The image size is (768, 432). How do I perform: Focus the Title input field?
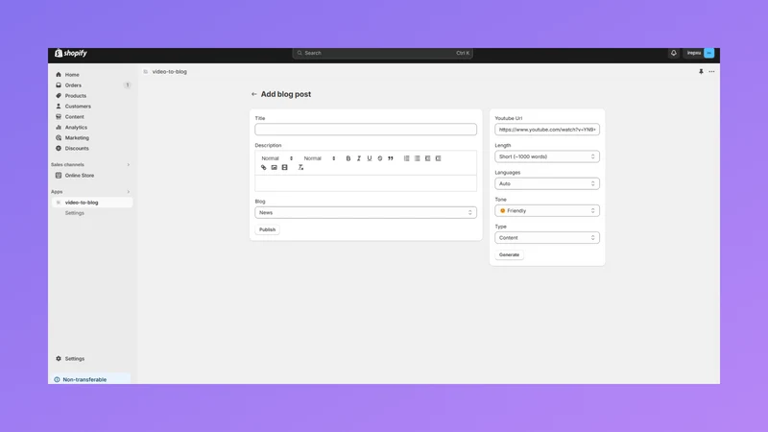[366, 130]
